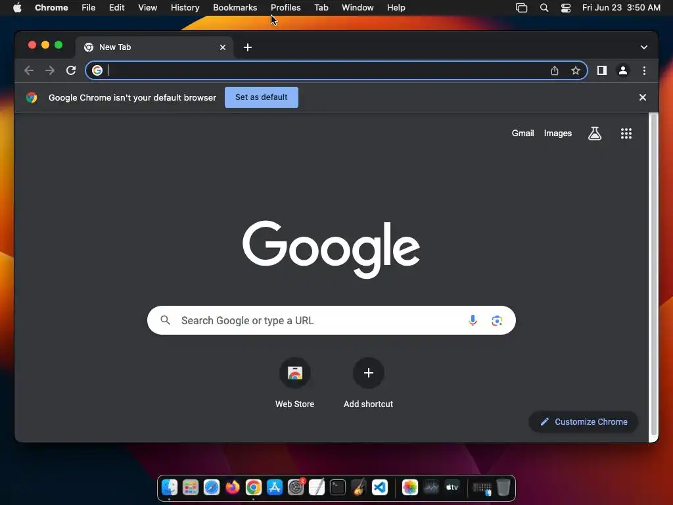Viewport: 673px width, 505px height.
Task: Open the File menu
Action: click(x=89, y=7)
